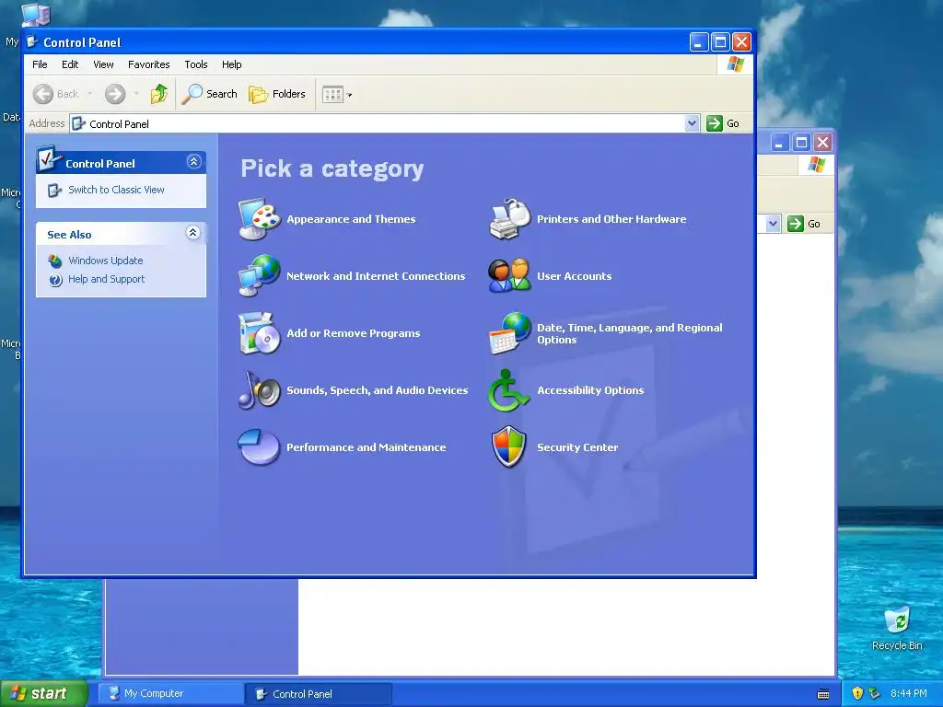This screenshot has height=707, width=943.
Task: Open the Search pane from toolbar
Action: click(x=210, y=94)
